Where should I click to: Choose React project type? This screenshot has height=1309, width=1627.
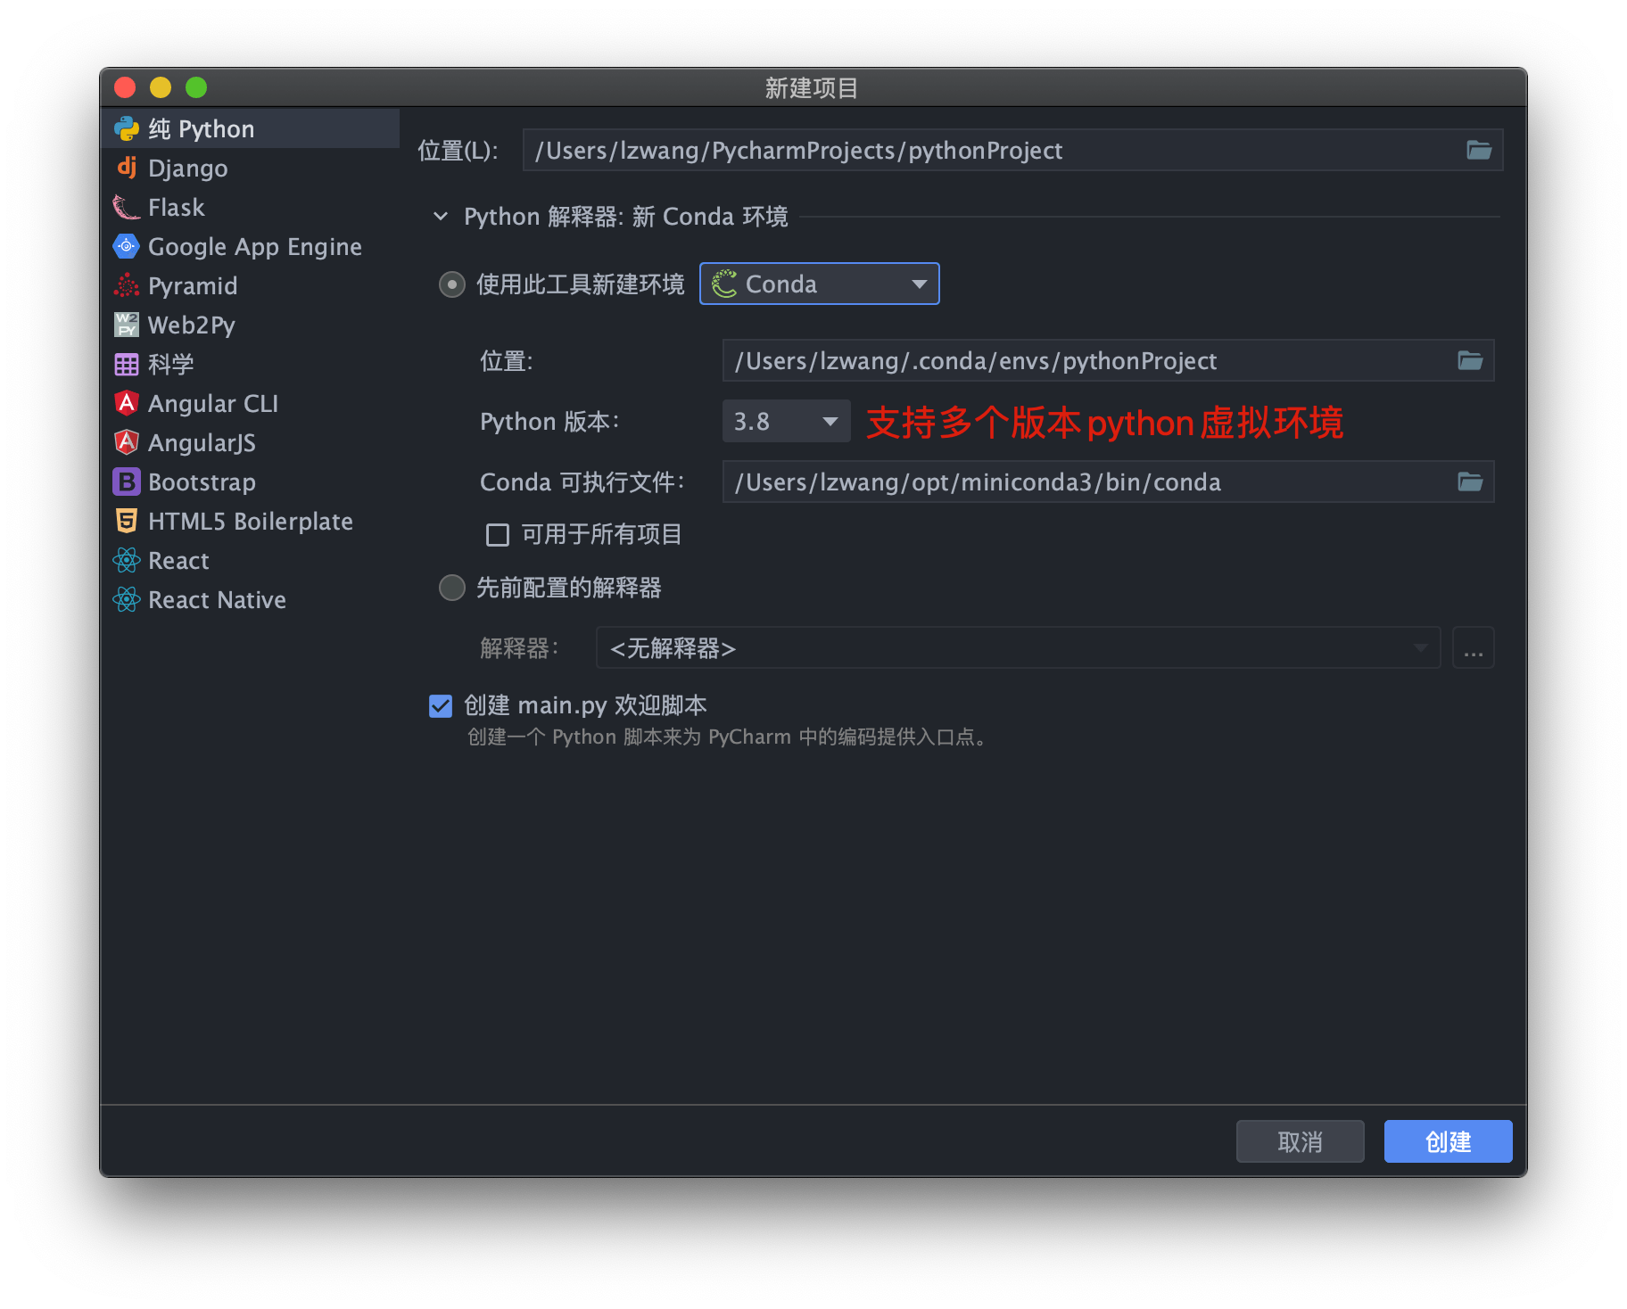pyautogui.click(x=250, y=561)
